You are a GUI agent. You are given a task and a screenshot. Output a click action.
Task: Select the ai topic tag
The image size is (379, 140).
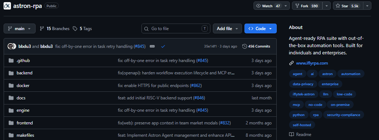312,74
